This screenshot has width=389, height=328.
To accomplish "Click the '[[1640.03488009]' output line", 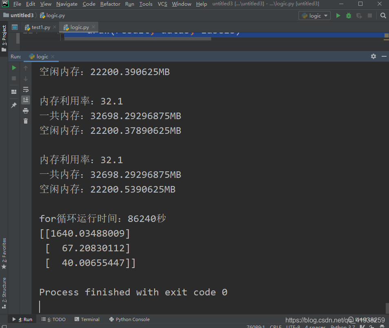I will (84, 233).
